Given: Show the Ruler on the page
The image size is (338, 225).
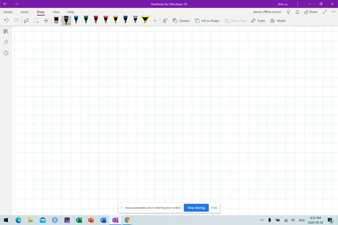Looking at the screenshot, I should point(257,20).
